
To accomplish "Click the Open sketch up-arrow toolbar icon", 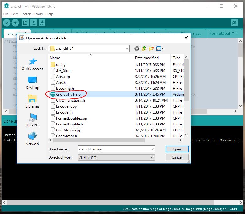I will [34, 23].
